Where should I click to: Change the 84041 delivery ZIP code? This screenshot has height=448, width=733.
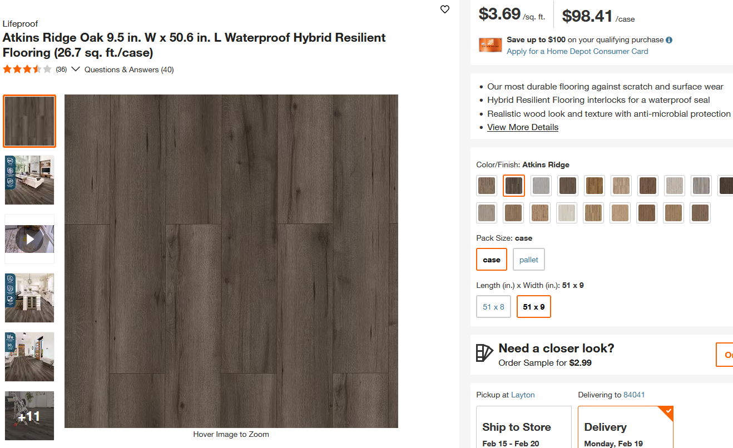tap(634, 395)
